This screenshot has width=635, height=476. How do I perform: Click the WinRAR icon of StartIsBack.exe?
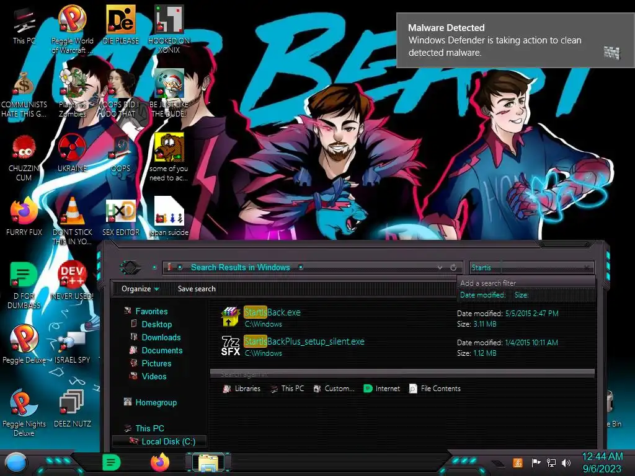click(x=231, y=317)
